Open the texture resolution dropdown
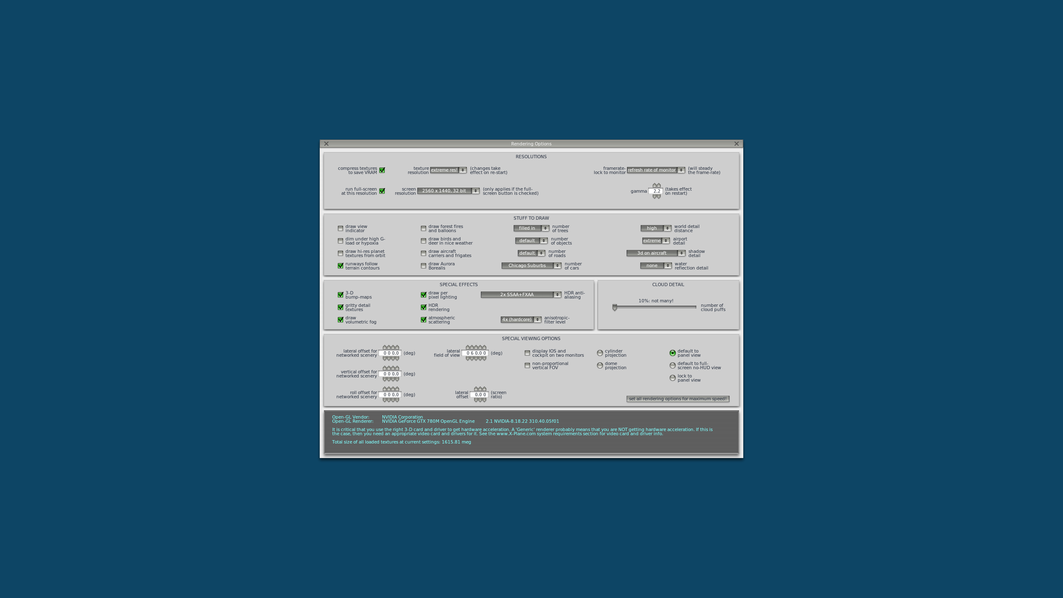Image resolution: width=1063 pixels, height=598 pixels. coord(448,170)
